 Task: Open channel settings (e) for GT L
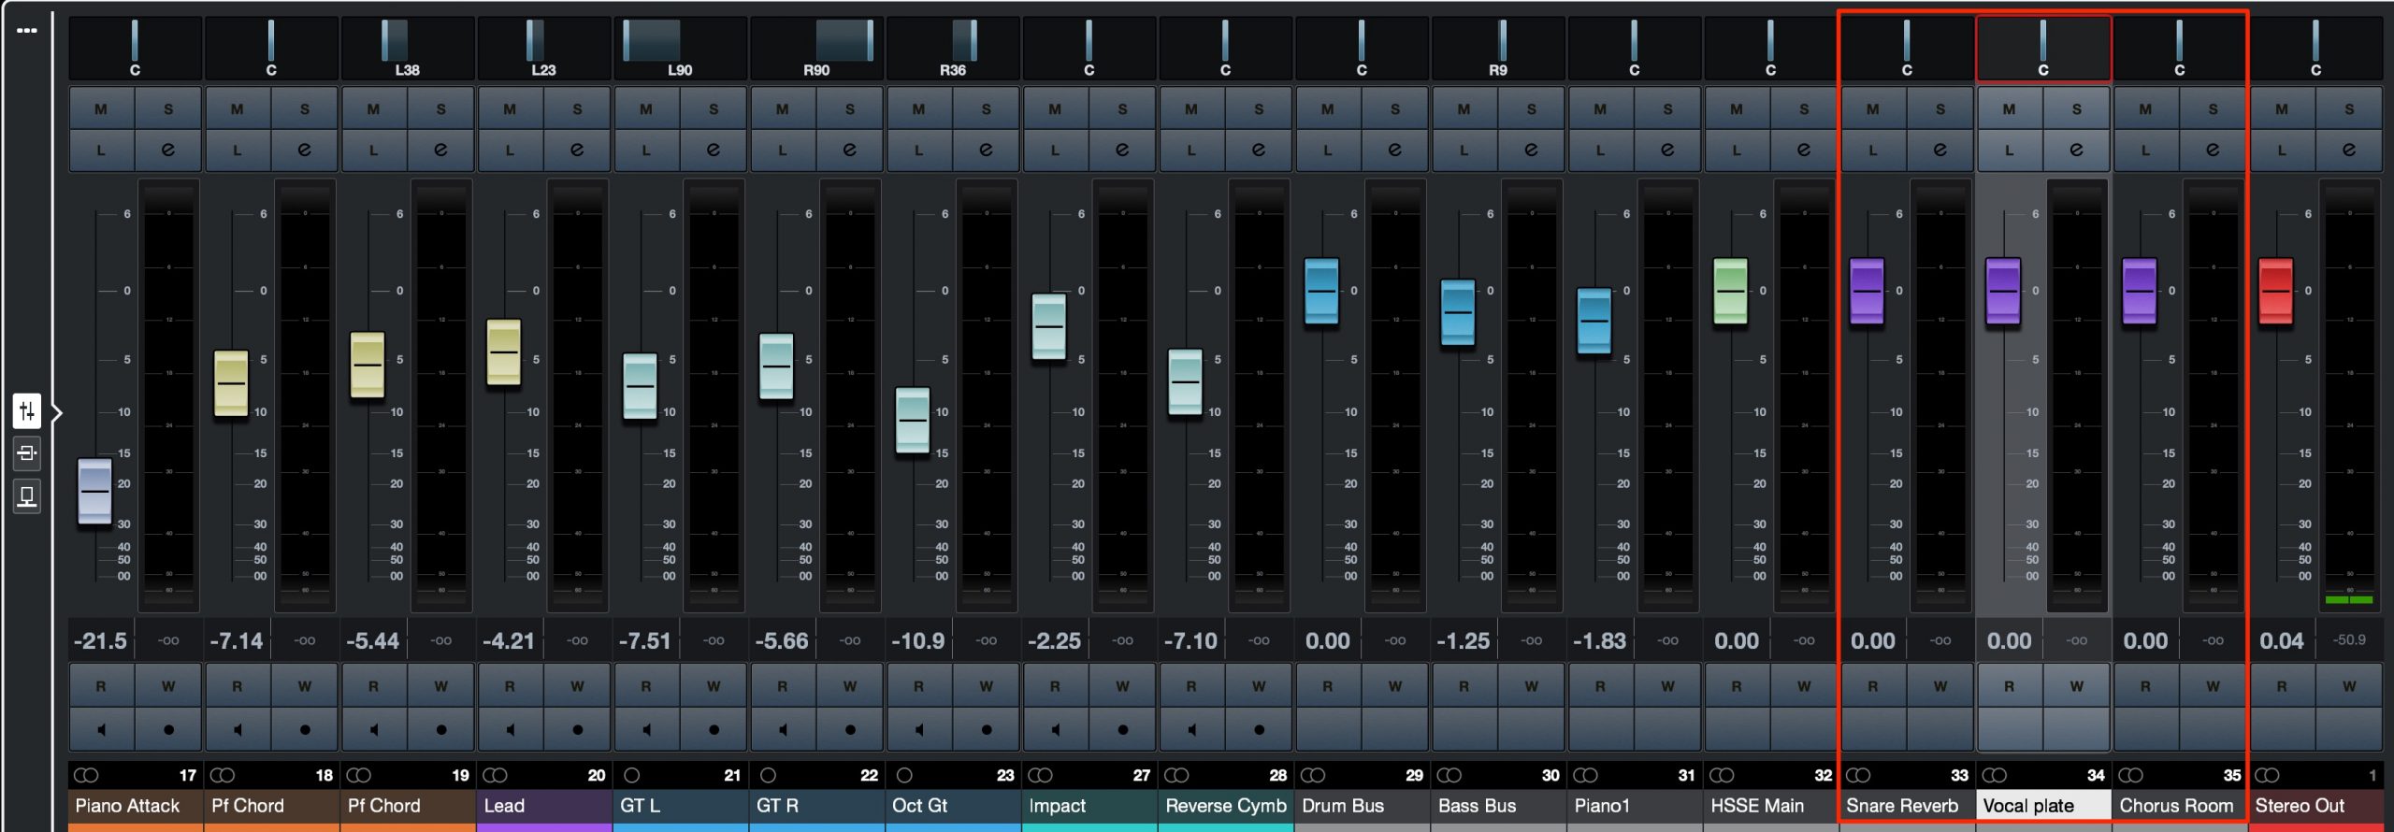[714, 150]
